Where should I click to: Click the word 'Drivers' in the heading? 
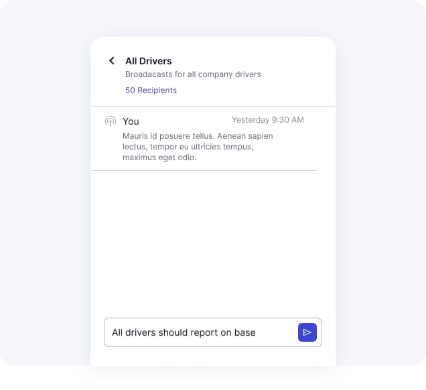pos(155,61)
